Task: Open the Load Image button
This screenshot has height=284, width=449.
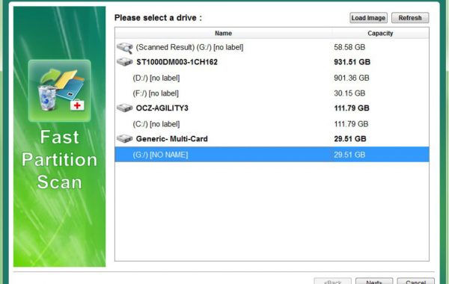Action: click(x=368, y=18)
